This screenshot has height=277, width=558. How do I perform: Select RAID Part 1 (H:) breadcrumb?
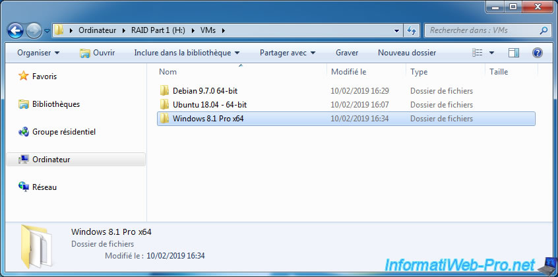pos(158,30)
